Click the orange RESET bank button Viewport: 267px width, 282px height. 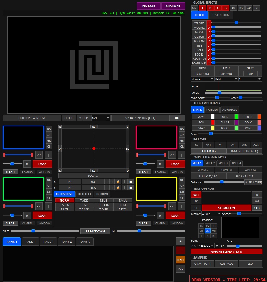point(181,260)
